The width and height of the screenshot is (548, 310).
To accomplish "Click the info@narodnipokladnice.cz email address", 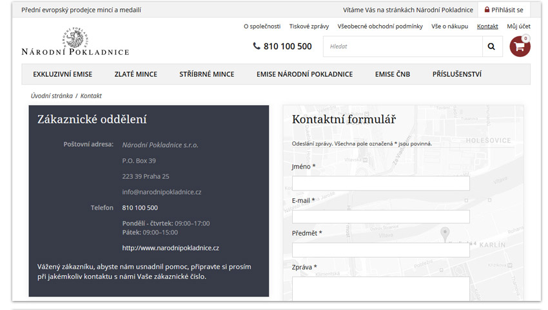I will [x=161, y=192].
